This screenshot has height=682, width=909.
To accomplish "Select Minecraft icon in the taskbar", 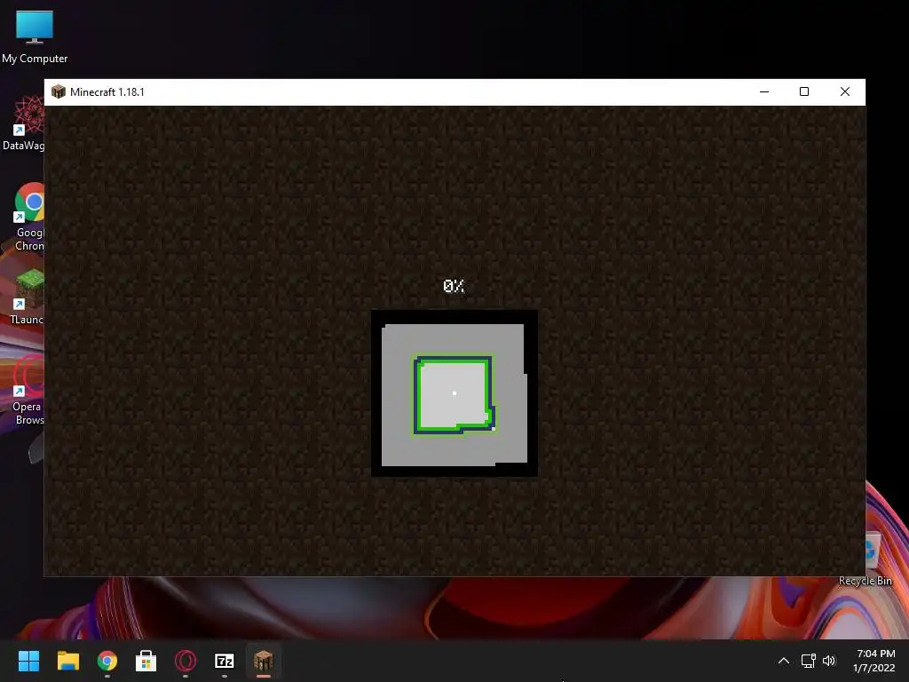I will [263, 661].
